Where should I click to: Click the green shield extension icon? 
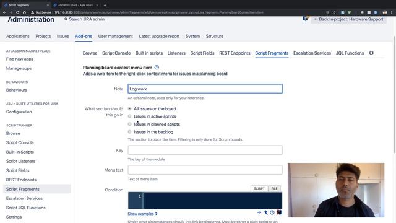coord(349,12)
